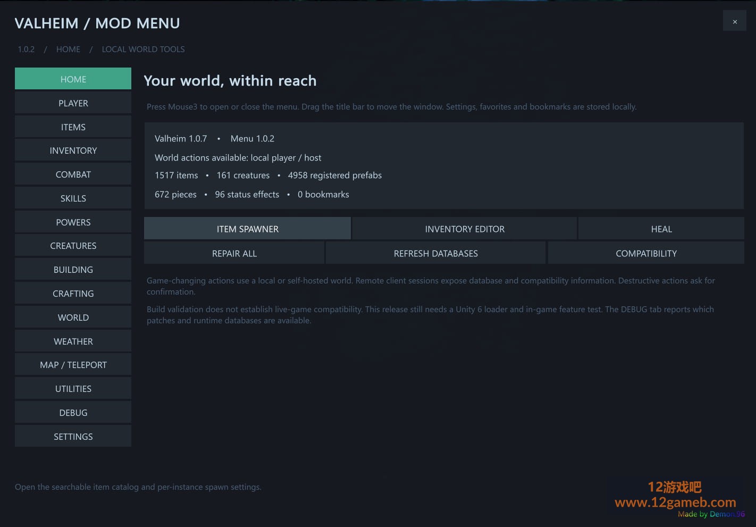Click the "Valheim 1.0.7" version text

tap(181, 139)
